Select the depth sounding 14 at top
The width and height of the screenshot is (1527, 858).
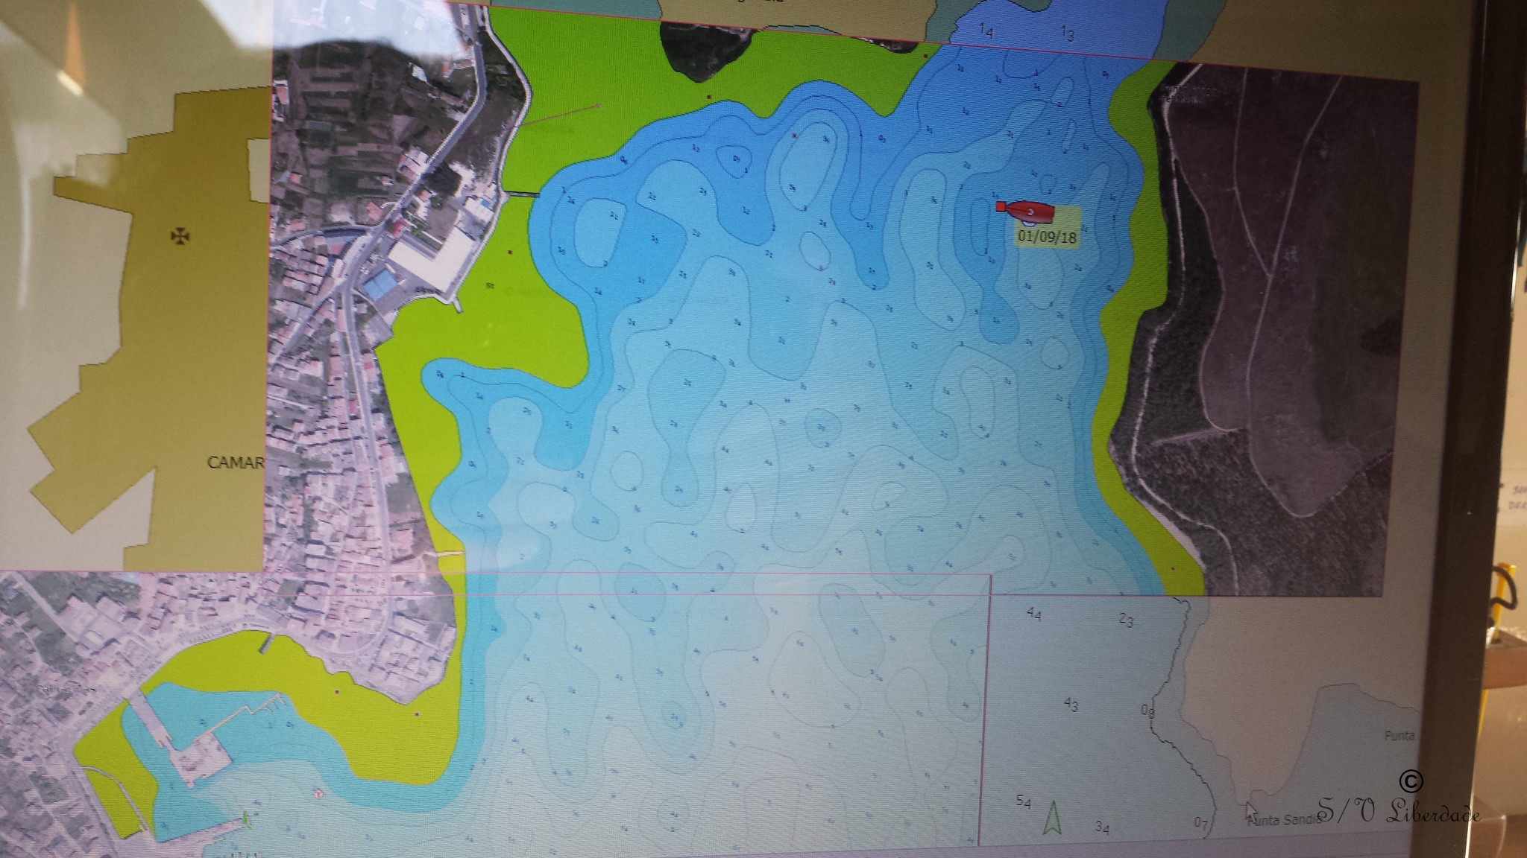point(986,31)
